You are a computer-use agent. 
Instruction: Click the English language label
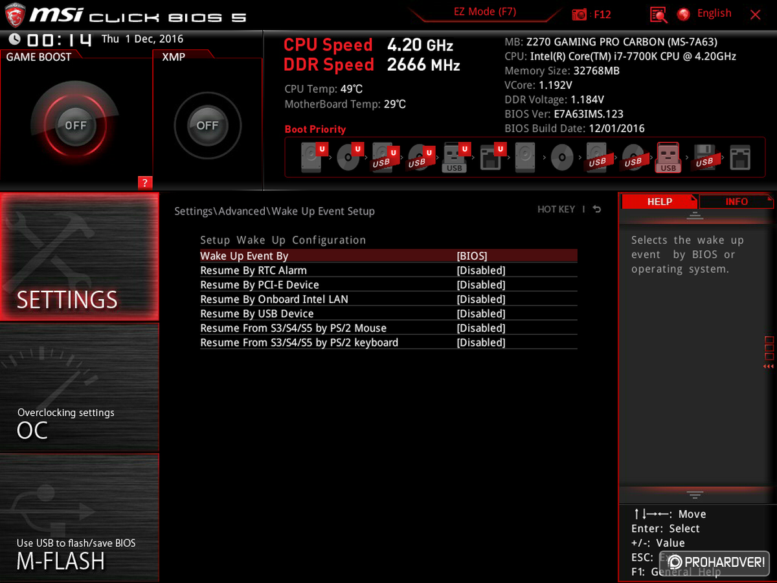click(714, 14)
